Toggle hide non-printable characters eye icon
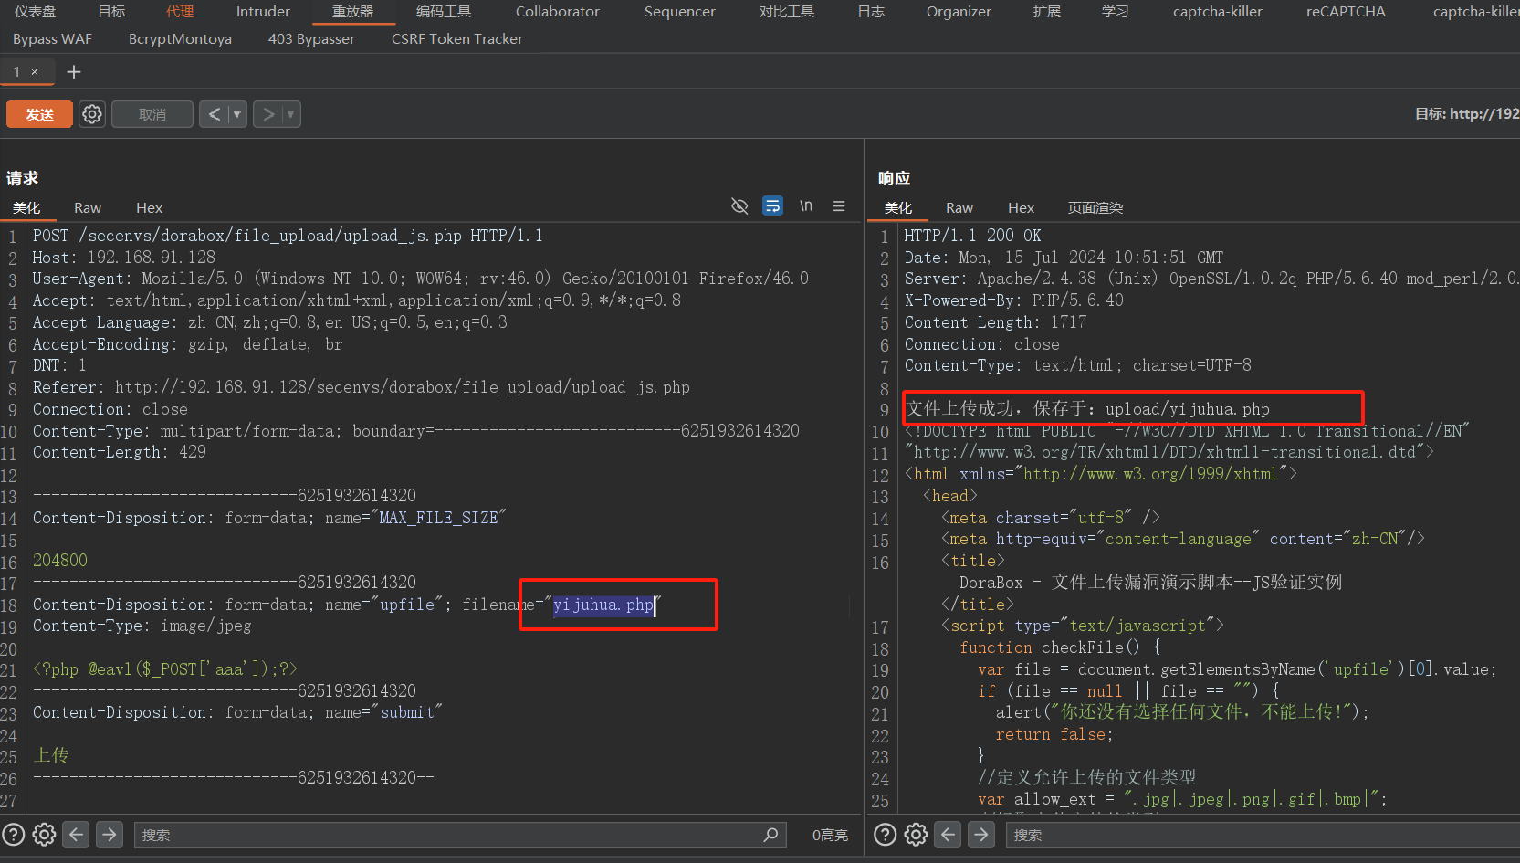Image resolution: width=1520 pixels, height=863 pixels. (739, 206)
